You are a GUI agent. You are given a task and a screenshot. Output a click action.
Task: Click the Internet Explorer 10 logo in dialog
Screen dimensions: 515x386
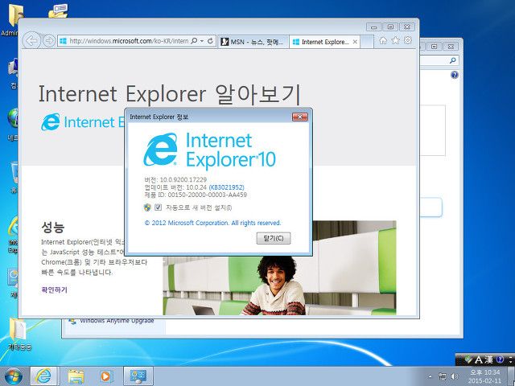point(209,150)
